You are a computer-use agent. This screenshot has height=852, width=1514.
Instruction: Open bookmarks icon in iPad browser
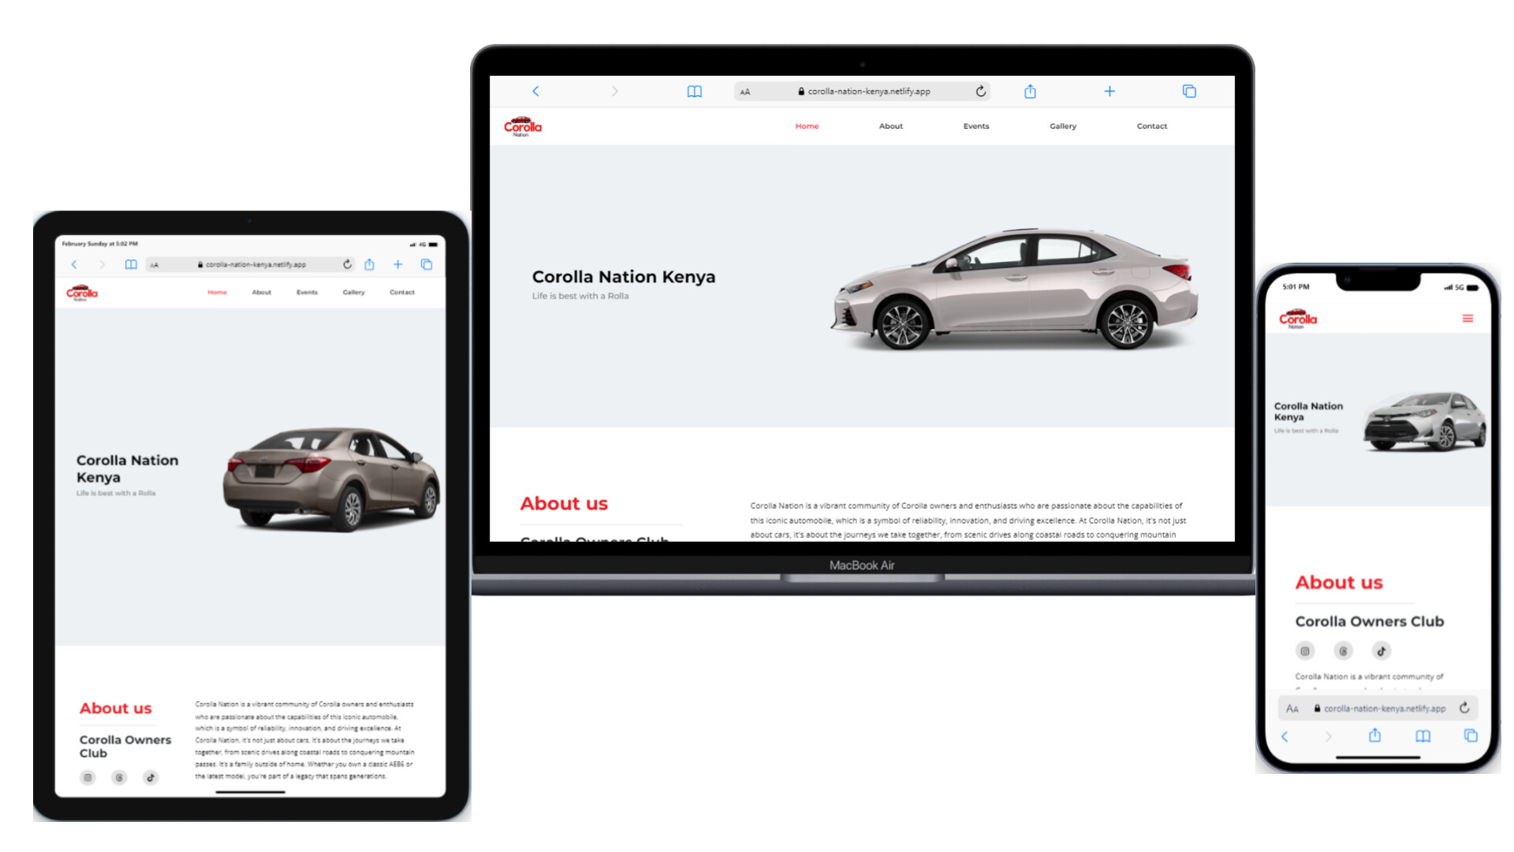point(131,264)
